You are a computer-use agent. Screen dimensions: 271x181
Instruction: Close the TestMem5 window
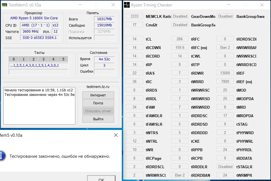113,5
